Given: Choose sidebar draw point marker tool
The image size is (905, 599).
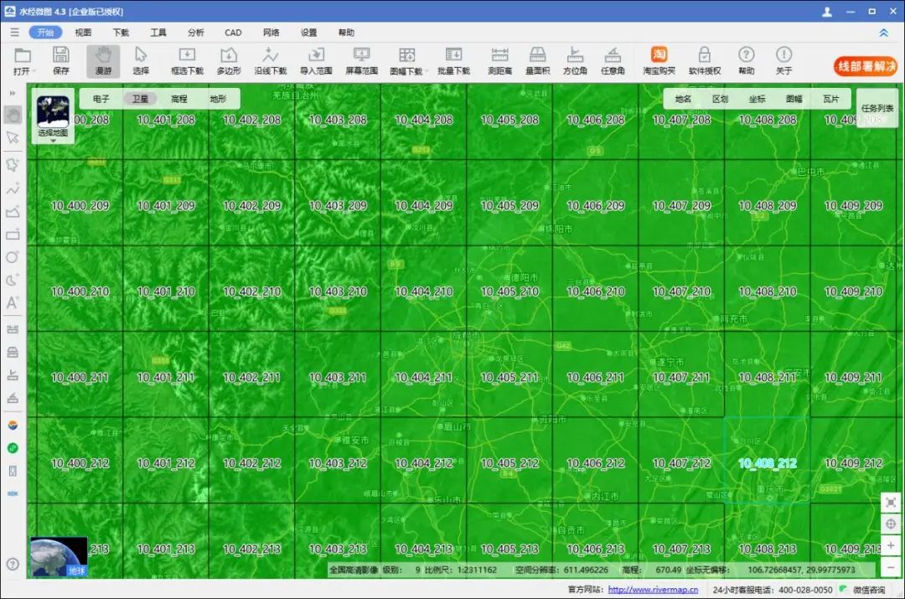Looking at the screenshot, I should tap(13, 164).
